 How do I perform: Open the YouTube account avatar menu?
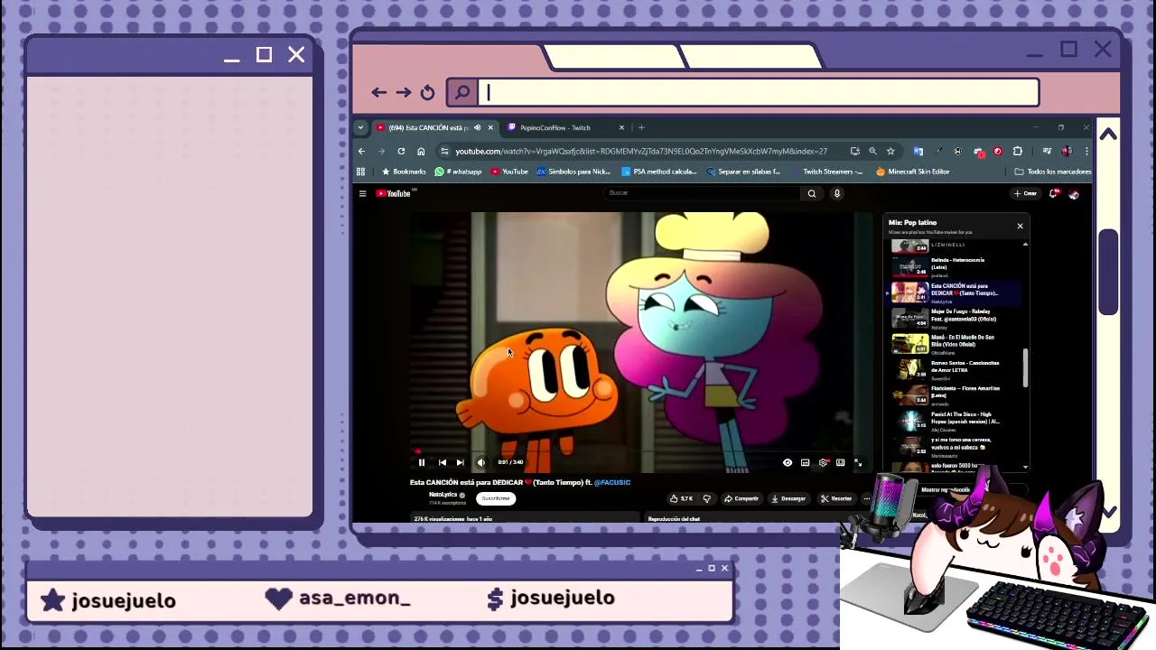(1074, 193)
